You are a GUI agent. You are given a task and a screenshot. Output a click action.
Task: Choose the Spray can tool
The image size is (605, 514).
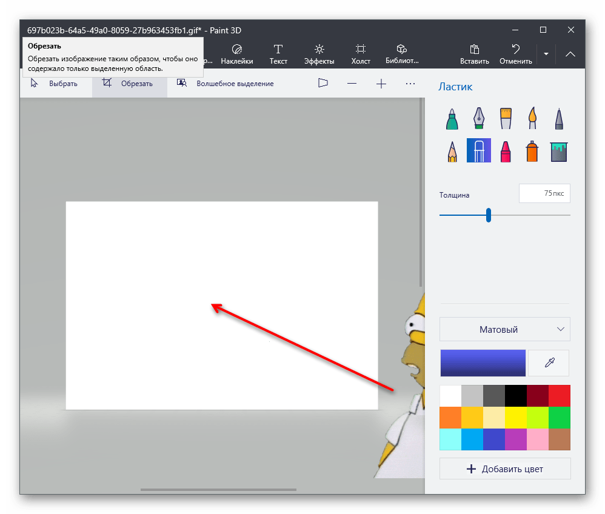(532, 151)
